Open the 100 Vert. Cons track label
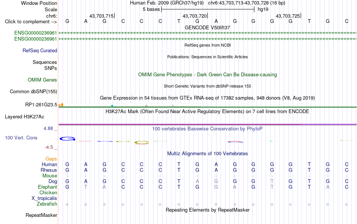357x224 pixels. (21, 138)
